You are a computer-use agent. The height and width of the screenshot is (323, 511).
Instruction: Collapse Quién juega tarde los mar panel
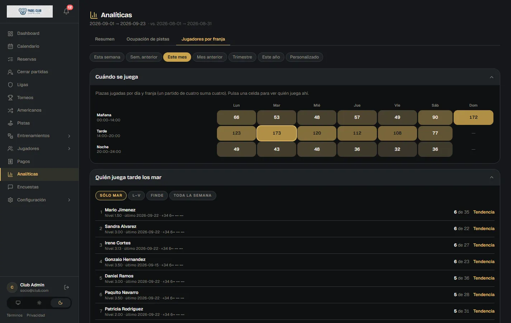(x=492, y=177)
